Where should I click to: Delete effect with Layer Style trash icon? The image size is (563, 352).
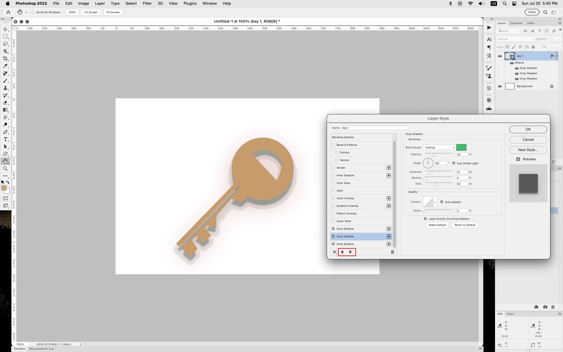click(x=392, y=252)
